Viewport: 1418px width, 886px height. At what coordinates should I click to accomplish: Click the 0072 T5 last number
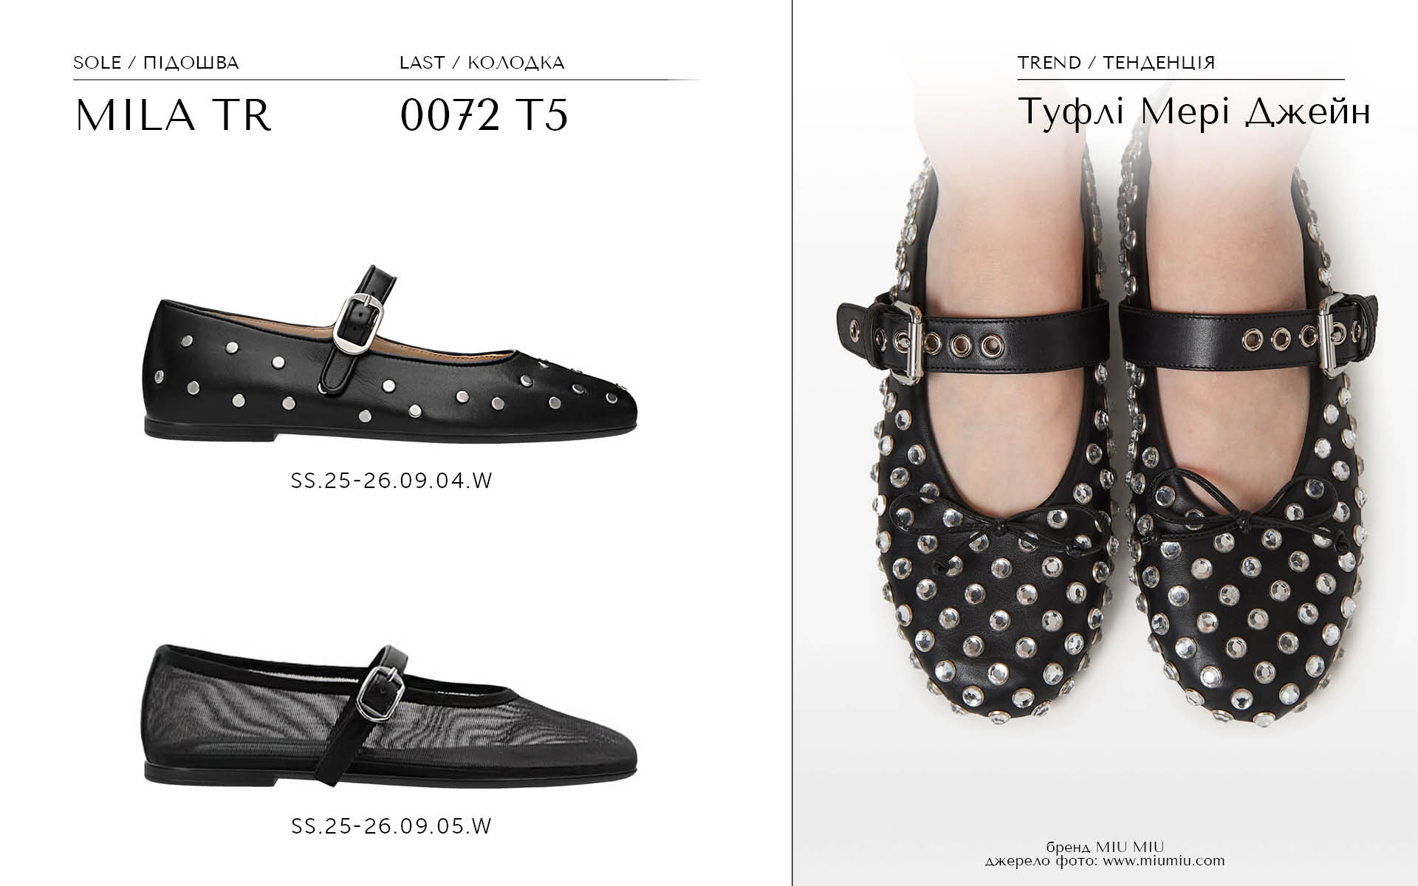[x=484, y=115]
